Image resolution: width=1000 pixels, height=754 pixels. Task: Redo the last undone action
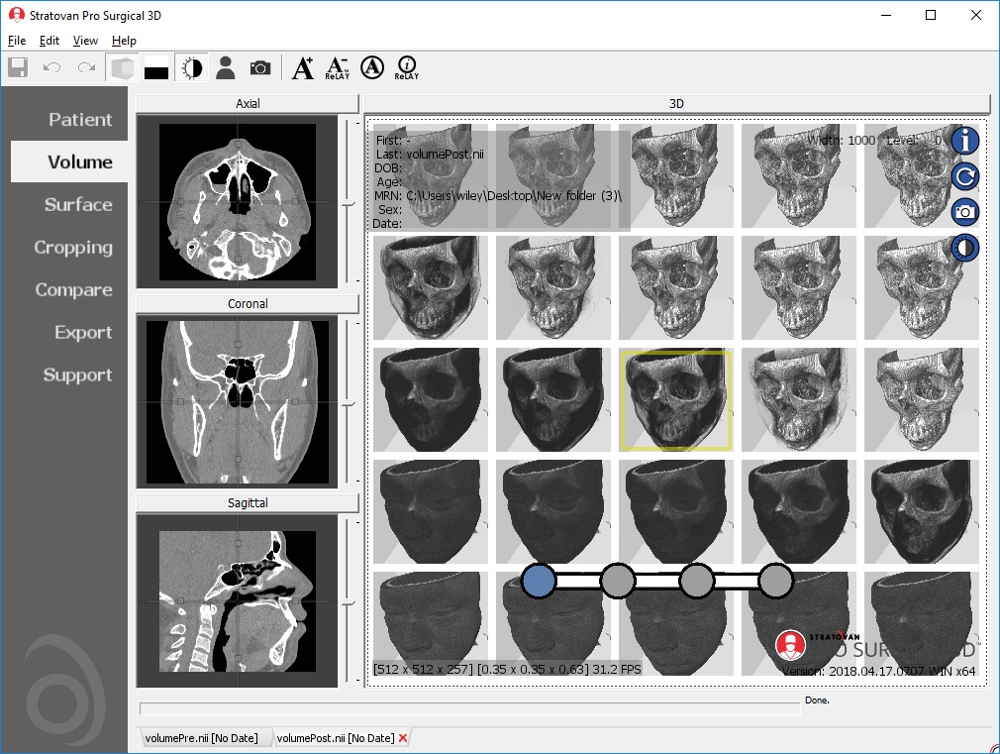87,67
